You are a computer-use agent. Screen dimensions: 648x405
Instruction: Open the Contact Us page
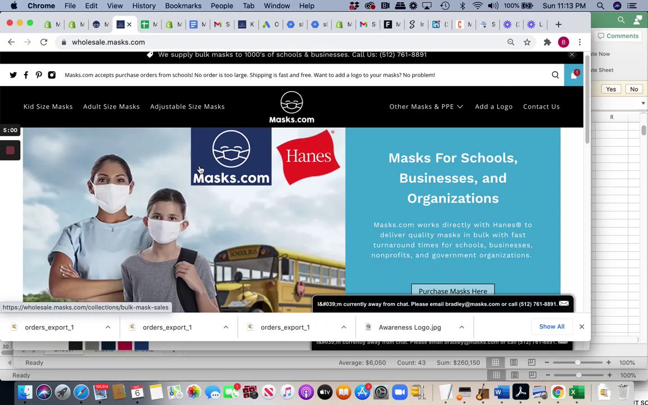pyautogui.click(x=541, y=107)
